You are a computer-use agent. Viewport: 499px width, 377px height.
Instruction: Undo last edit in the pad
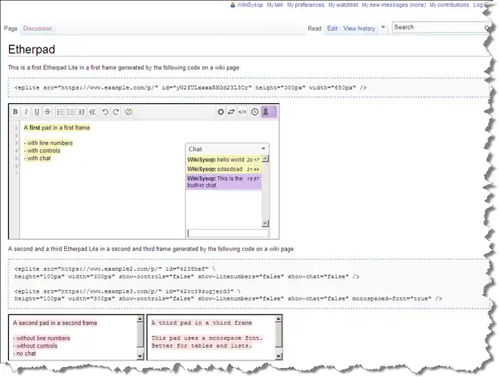(x=105, y=112)
